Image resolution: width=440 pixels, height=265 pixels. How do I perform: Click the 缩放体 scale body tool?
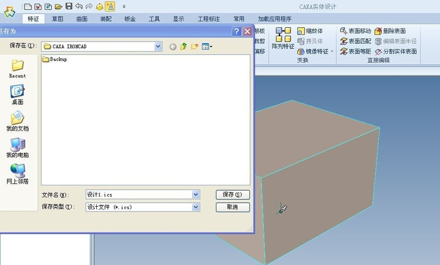[x=310, y=31]
